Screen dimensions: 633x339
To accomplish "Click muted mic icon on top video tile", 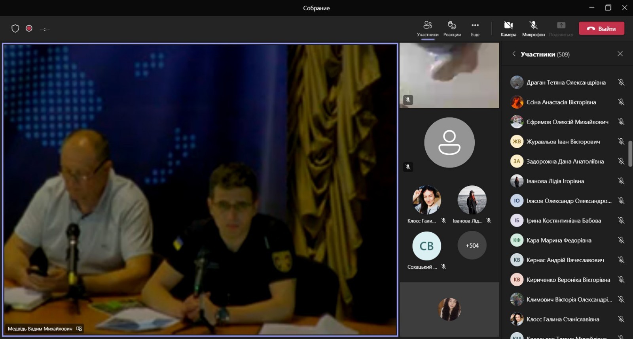I will coord(408,100).
